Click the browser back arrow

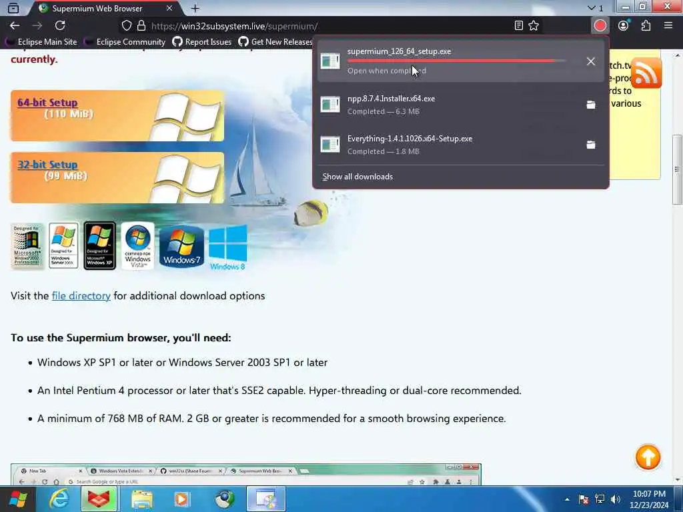pyautogui.click(x=15, y=26)
